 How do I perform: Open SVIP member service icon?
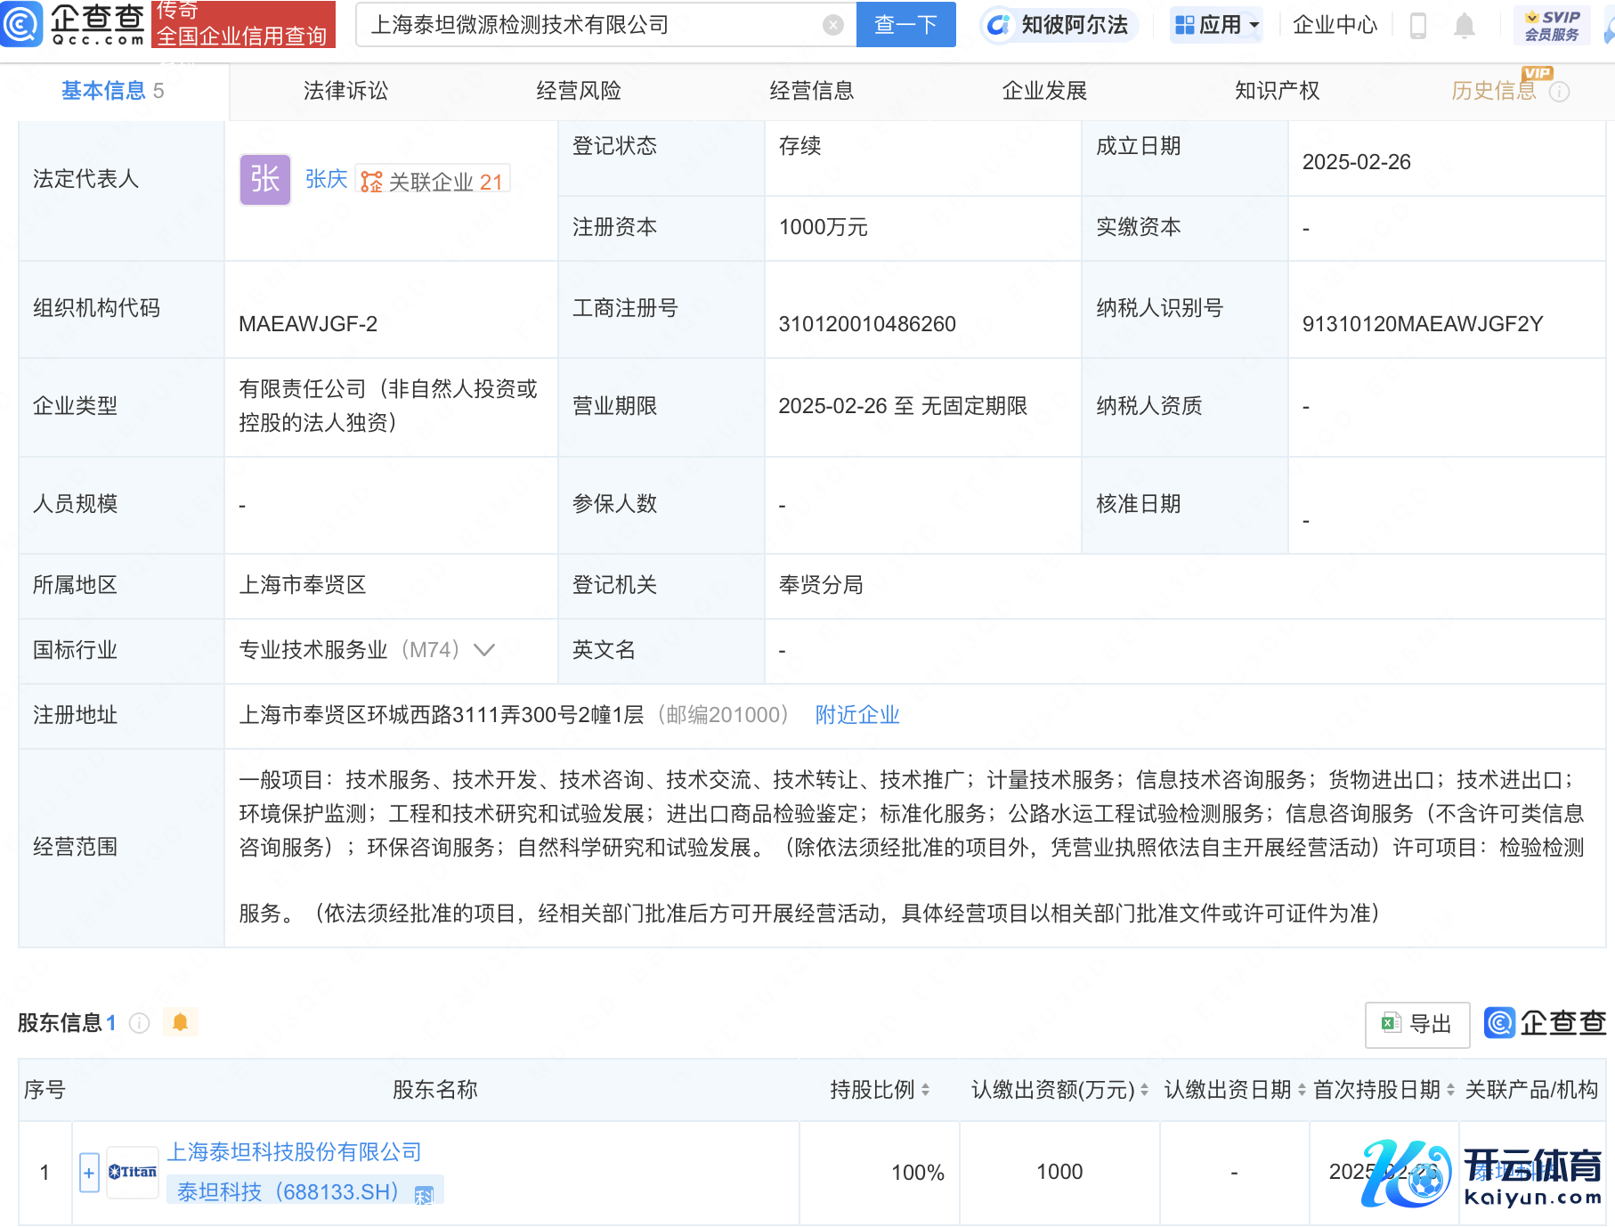coord(1551,25)
